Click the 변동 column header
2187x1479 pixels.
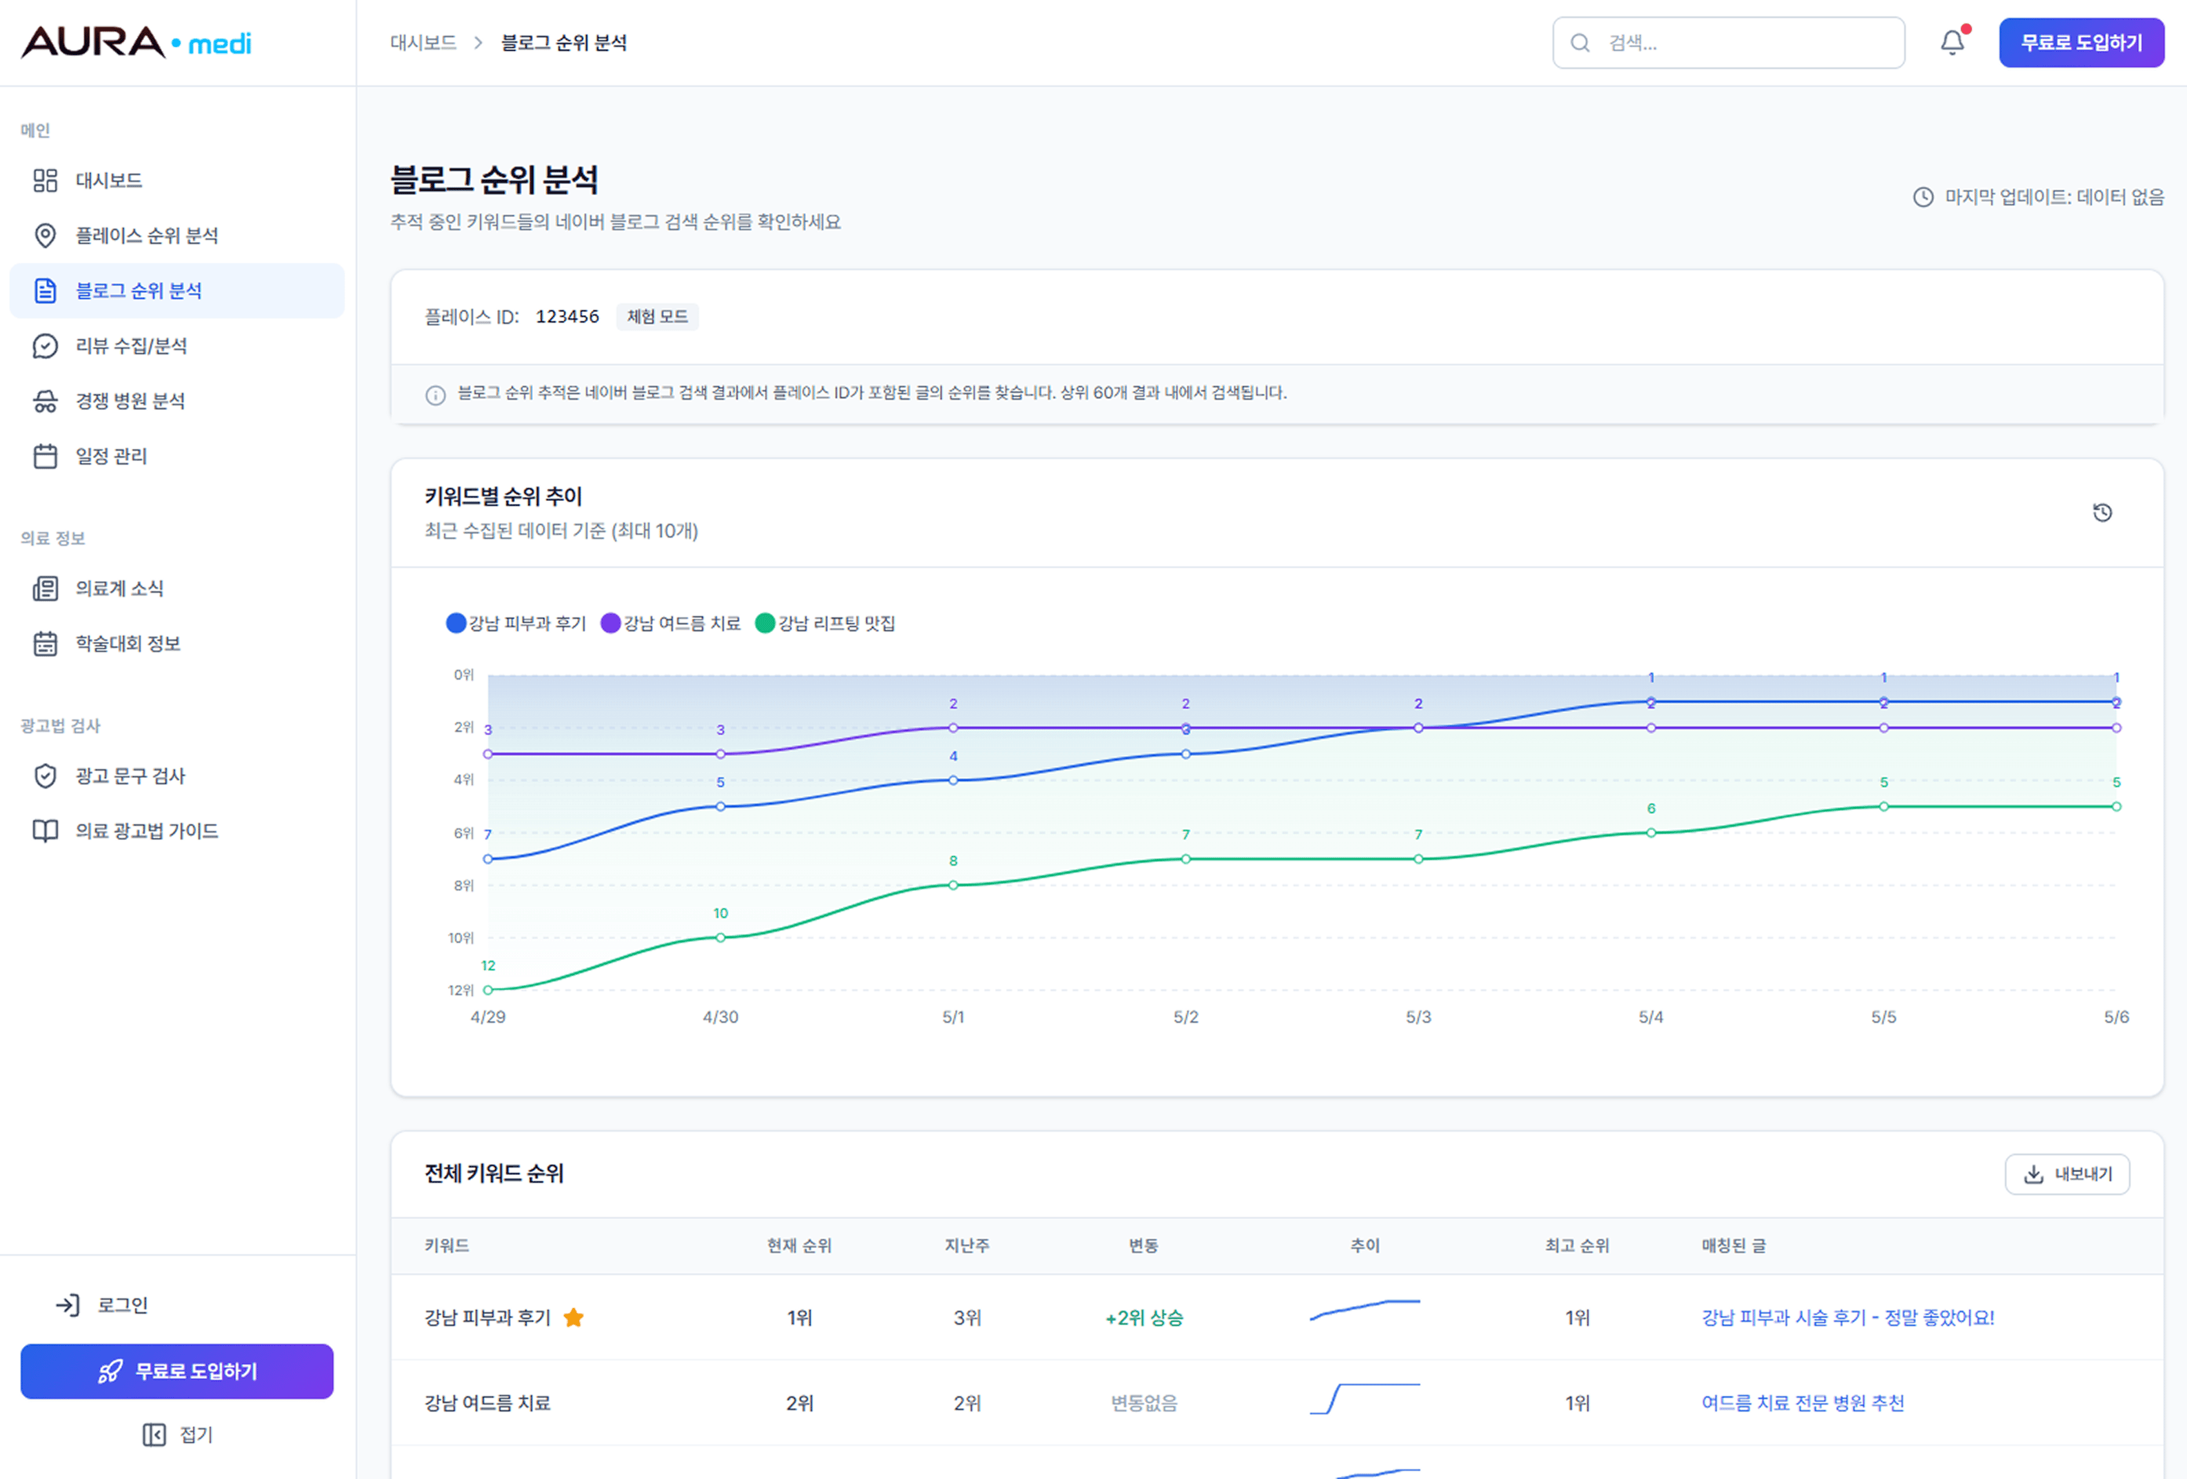tap(1143, 1245)
